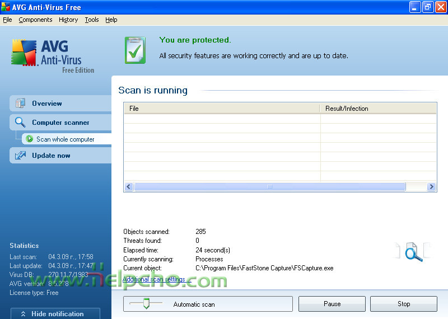Open Additional scan settings link
This screenshot has width=448, height=319.
click(157, 279)
